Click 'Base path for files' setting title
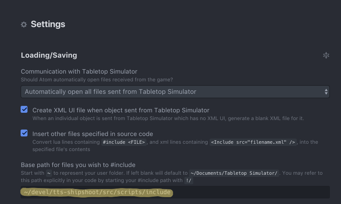The width and height of the screenshot is (341, 204). [x=78, y=165]
